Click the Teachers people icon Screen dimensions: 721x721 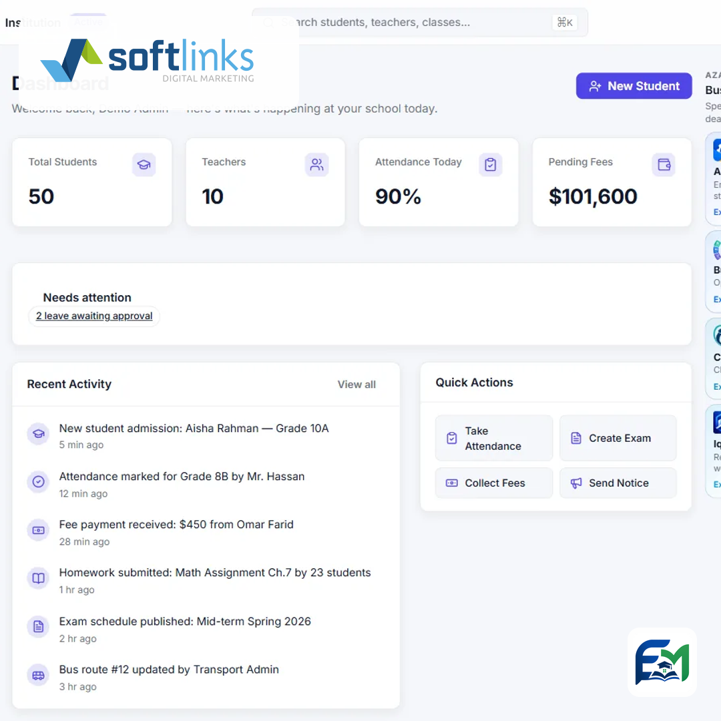(317, 165)
